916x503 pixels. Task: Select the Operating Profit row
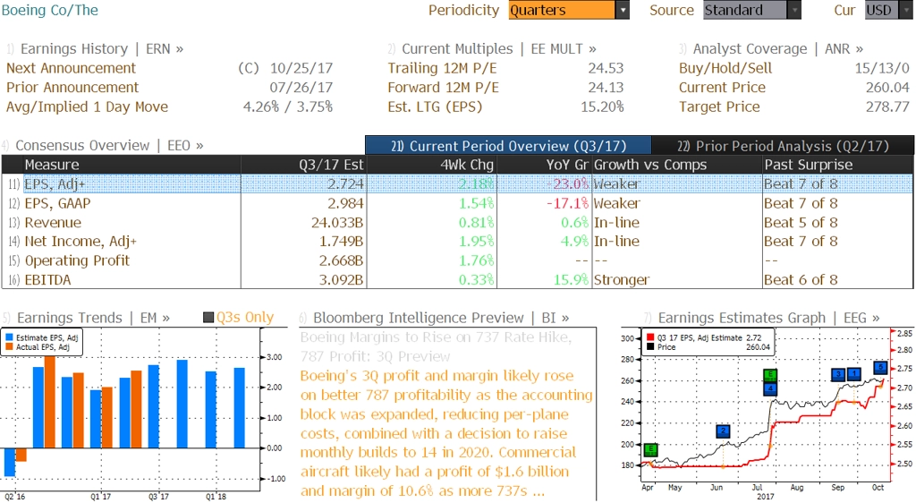pyautogui.click(x=457, y=260)
